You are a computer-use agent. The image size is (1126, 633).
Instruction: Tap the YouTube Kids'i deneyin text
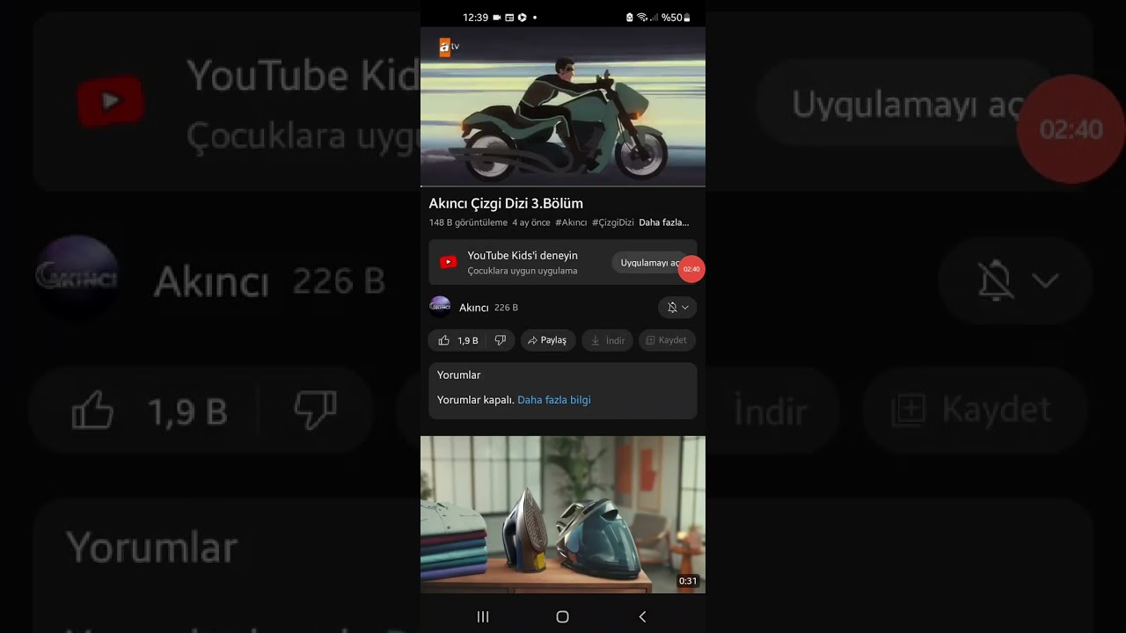click(x=523, y=255)
